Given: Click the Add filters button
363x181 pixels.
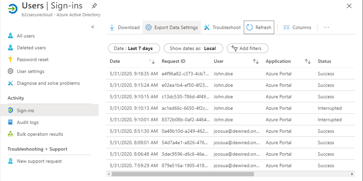Looking at the screenshot, I should pos(247,48).
